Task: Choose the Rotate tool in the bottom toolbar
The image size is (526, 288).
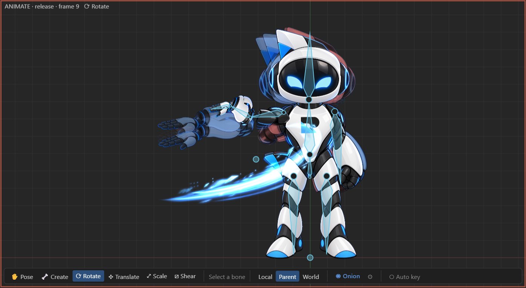Action: (x=88, y=276)
